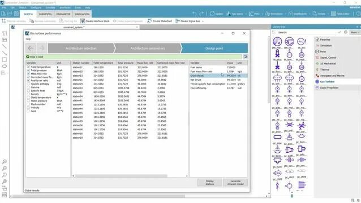Viewport: 361px width, 203px height.
Task: Click the Display stations button
Action: (x=210, y=183)
